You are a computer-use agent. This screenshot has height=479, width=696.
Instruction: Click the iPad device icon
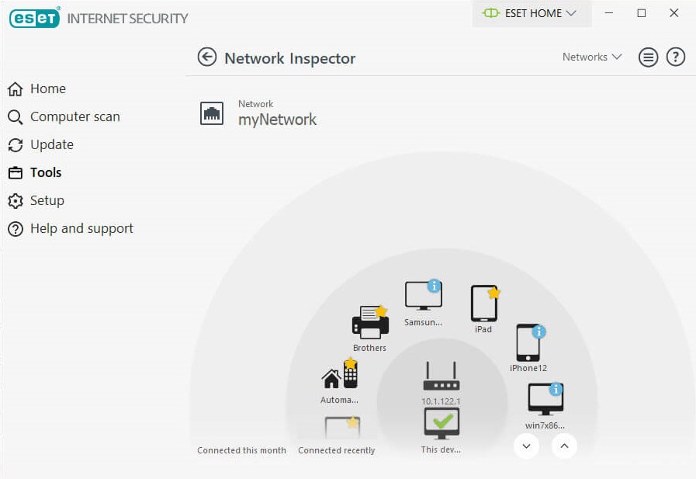coord(484,304)
